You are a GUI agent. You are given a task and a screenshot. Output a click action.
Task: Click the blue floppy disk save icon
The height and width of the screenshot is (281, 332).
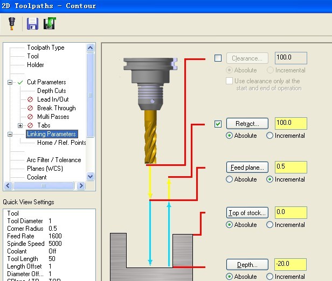pos(32,24)
